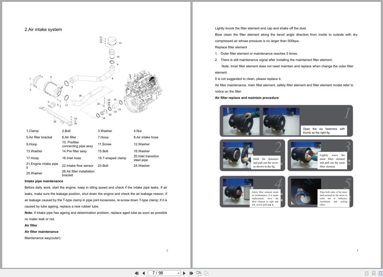Click the 'Intake pipe maintenance' bold heading

pos(44,181)
